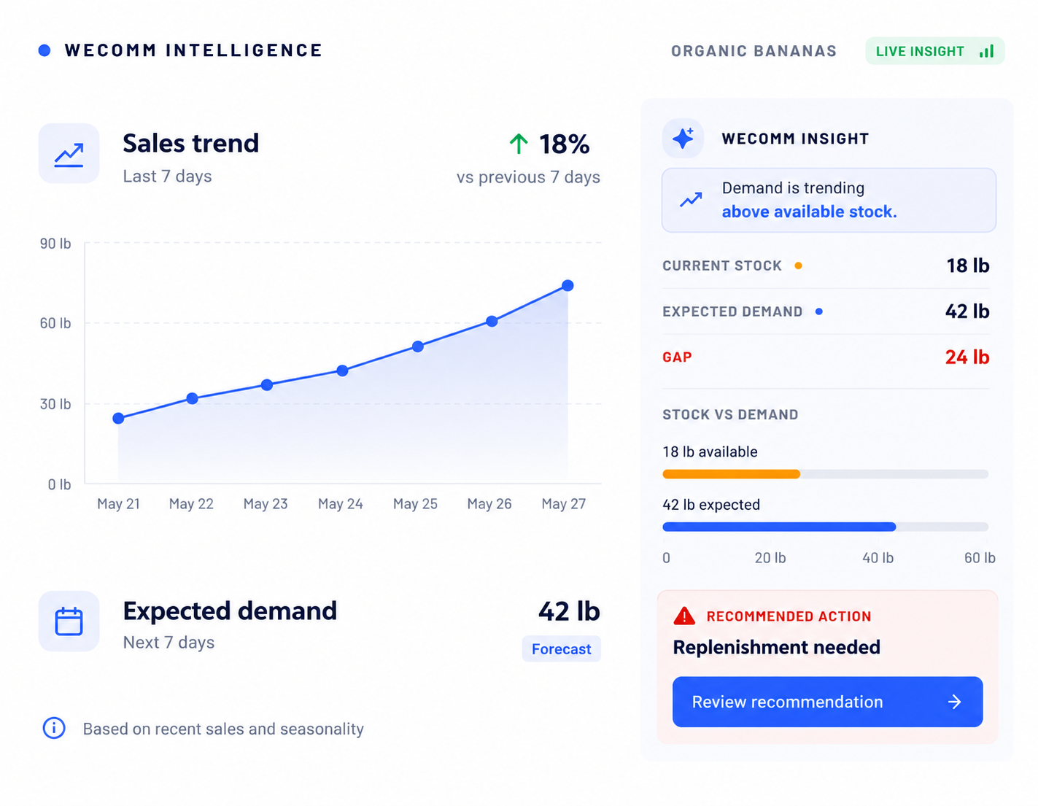Click the trending arrow icon in demand message

pyautogui.click(x=691, y=200)
